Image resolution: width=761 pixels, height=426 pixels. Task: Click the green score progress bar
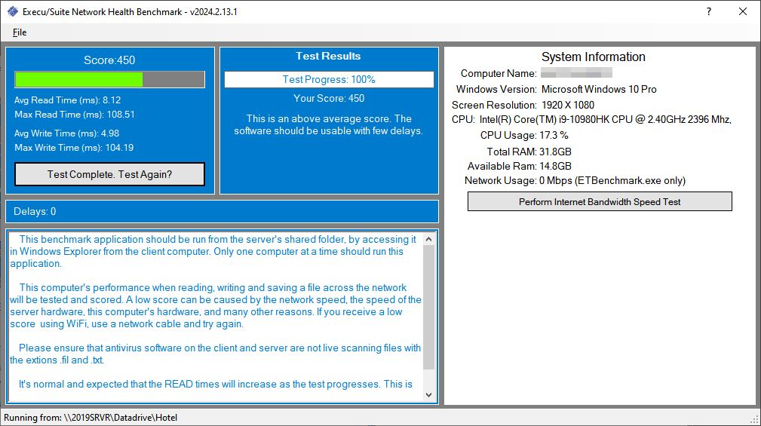pos(109,80)
